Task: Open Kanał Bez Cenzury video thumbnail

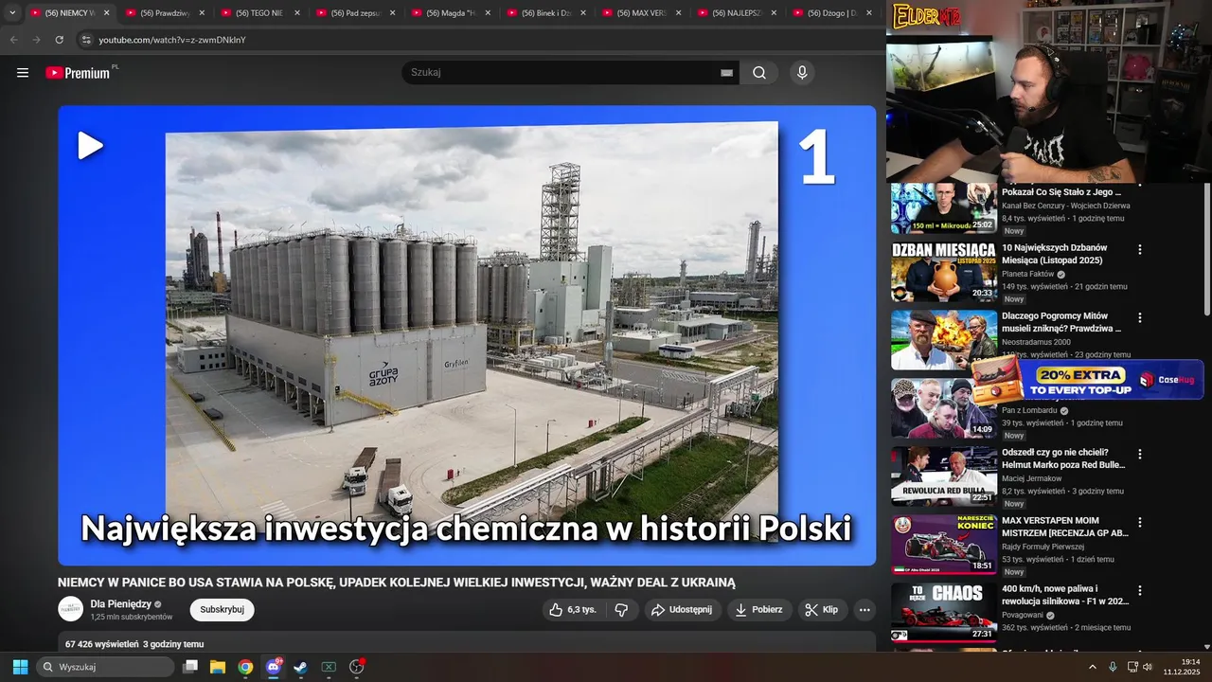Action: point(944,208)
